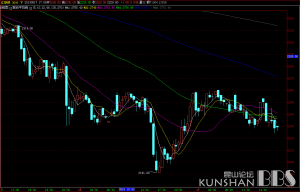Select the MA2 yellow legend value

point(90,8)
